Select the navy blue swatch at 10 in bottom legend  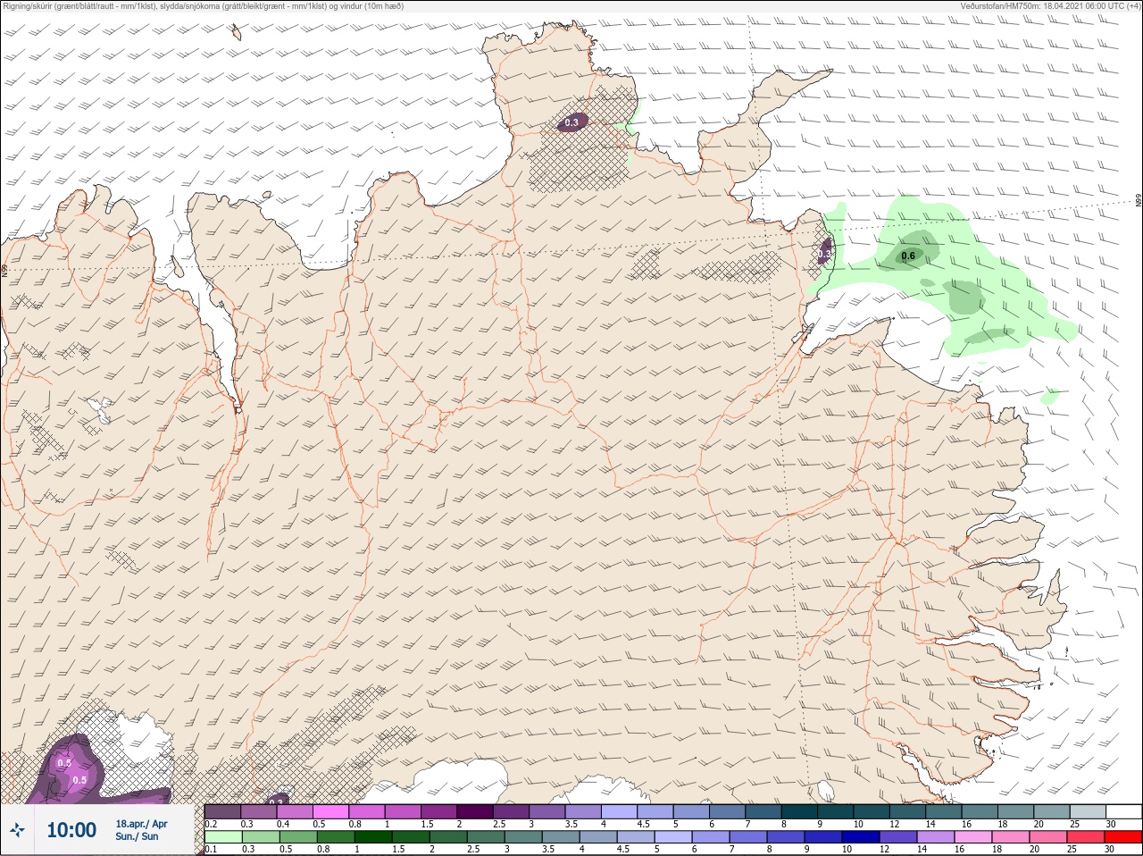tap(862, 836)
